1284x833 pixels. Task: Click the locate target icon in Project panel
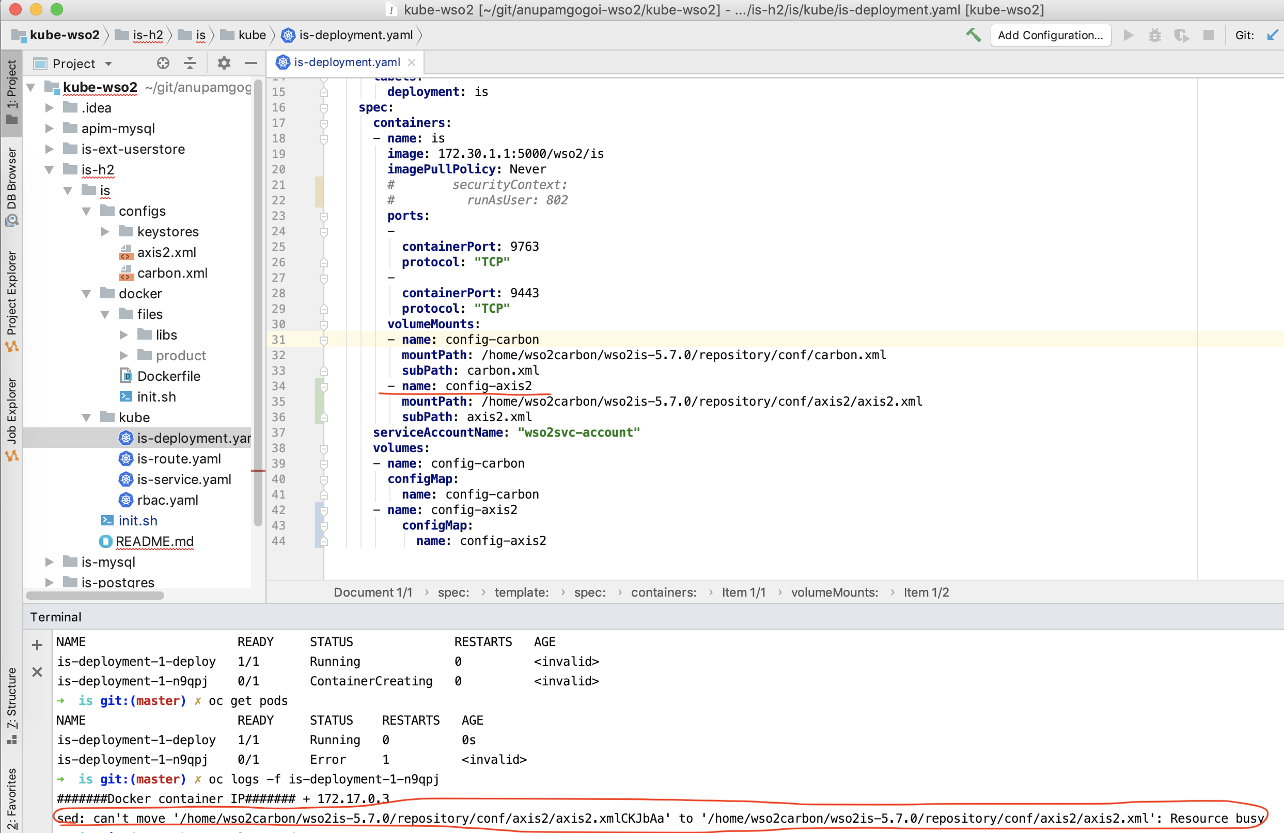tap(163, 63)
